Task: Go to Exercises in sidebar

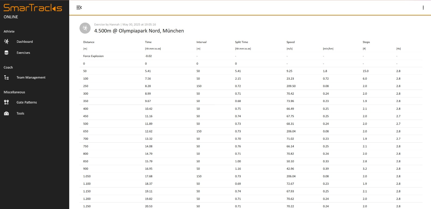Action: [23, 53]
